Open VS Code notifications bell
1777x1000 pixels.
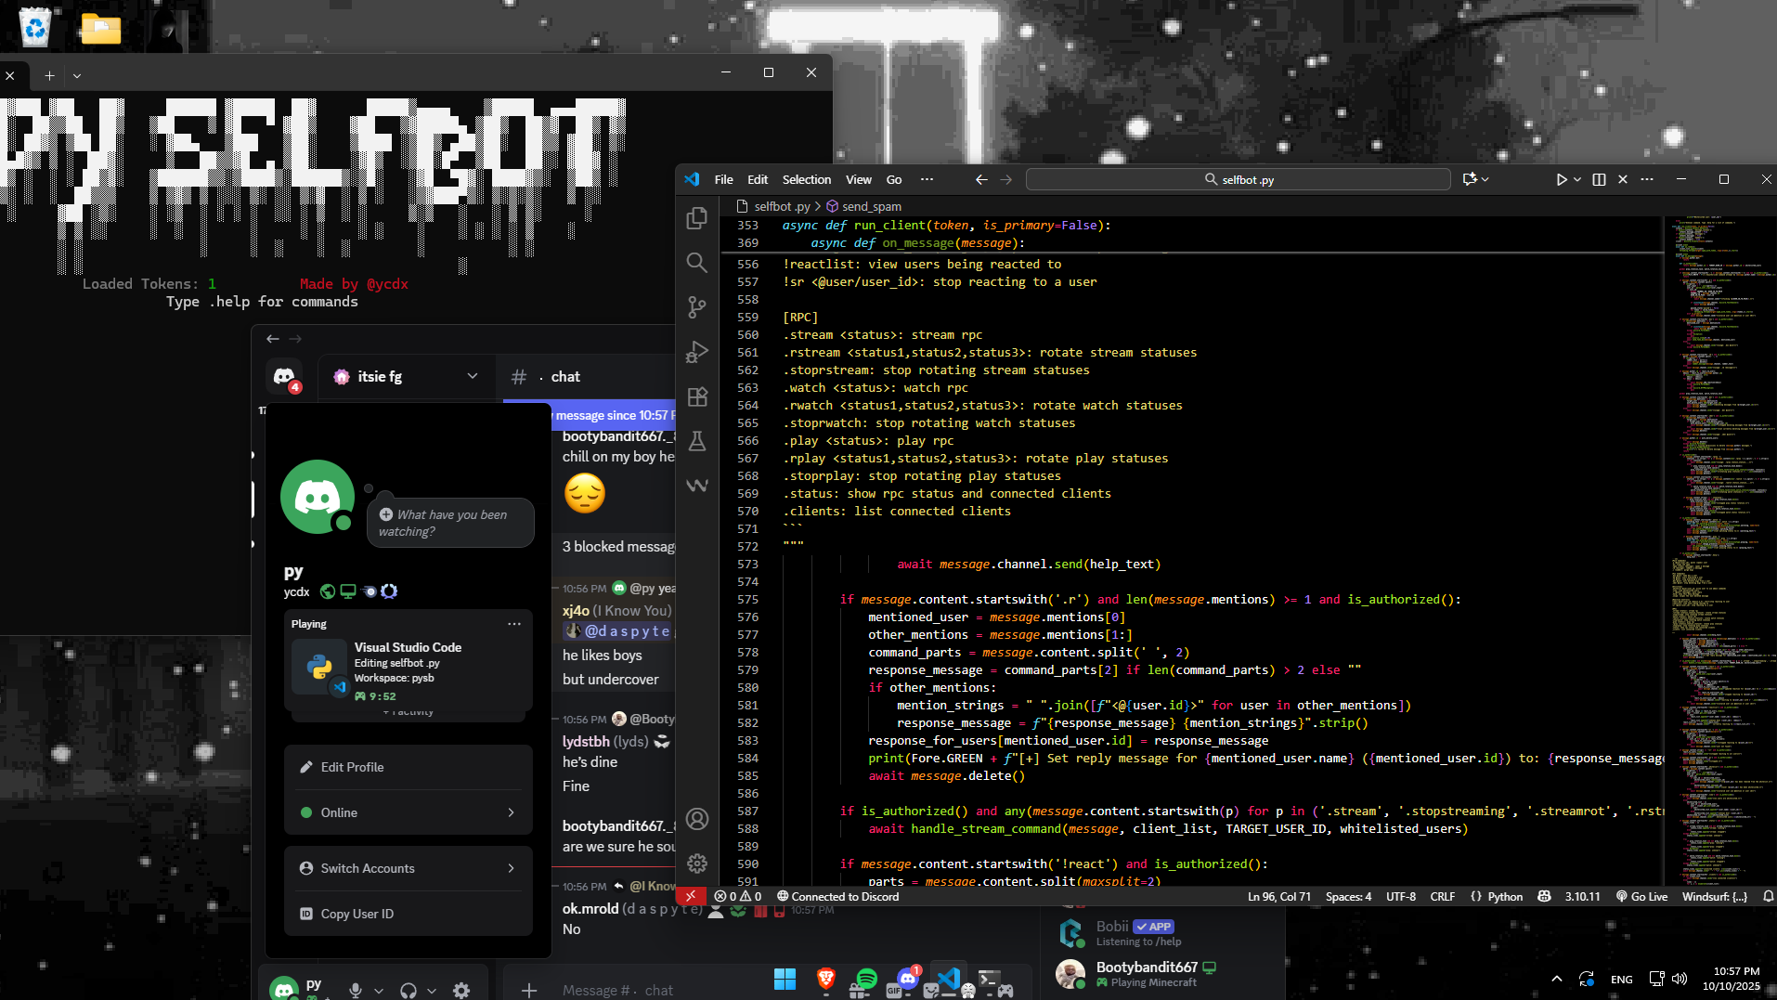1768,897
